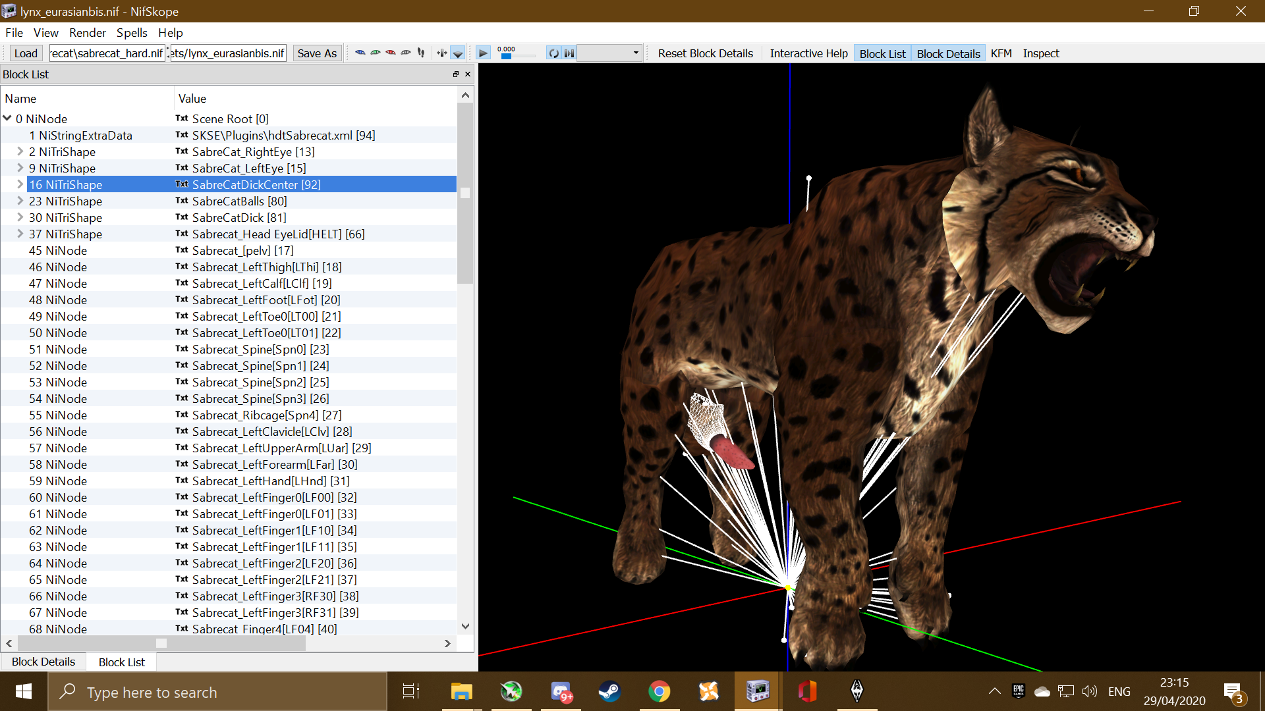Image resolution: width=1265 pixels, height=711 pixels.
Task: Select the 45 NiNode row
Action: coord(229,250)
